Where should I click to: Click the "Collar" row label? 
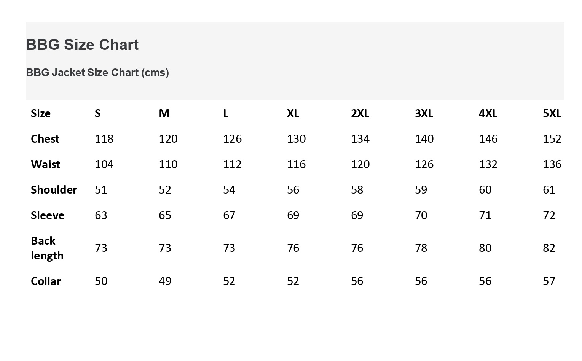click(46, 281)
